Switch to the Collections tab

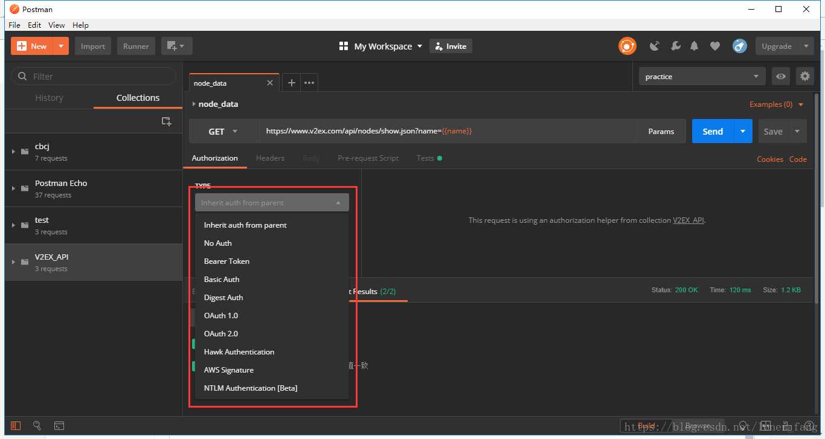point(138,98)
